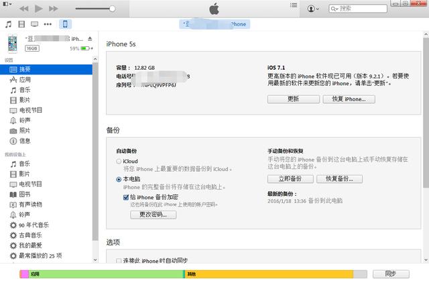Open the 我的最爱 playlist
Viewport: 429px width, 285px height.
tap(46, 245)
